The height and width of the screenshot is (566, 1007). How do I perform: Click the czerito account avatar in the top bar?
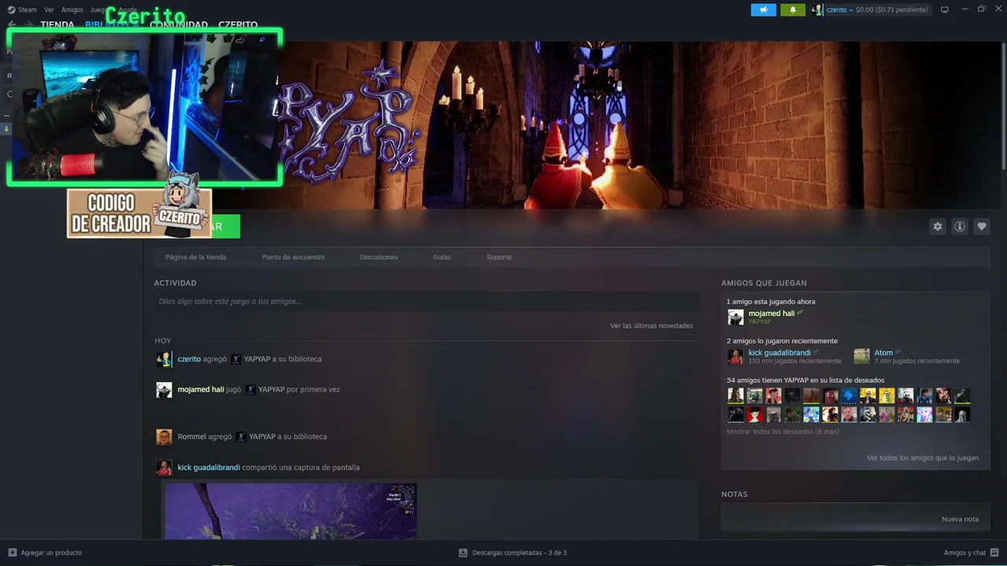[817, 9]
